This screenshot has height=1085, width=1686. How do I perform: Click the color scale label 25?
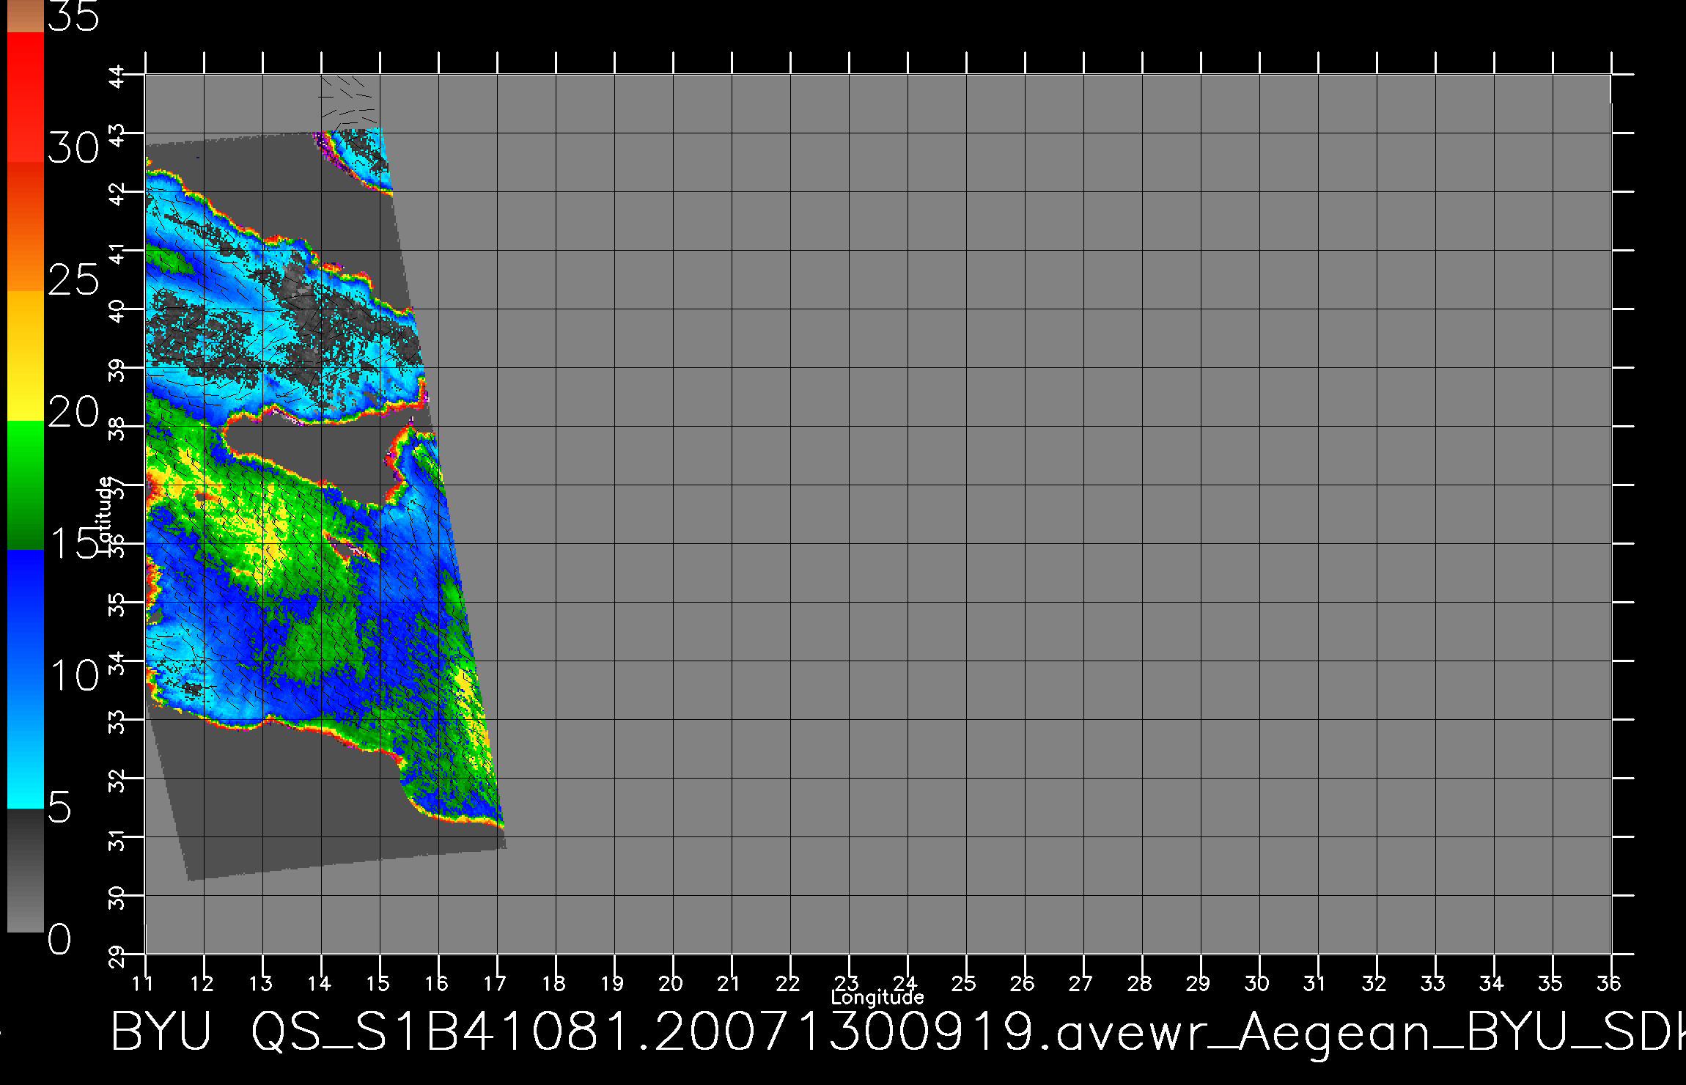73,280
